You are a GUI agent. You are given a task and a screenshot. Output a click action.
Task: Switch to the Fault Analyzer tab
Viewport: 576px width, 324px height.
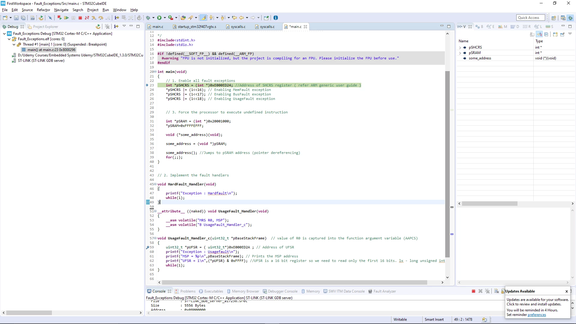[x=382, y=291]
